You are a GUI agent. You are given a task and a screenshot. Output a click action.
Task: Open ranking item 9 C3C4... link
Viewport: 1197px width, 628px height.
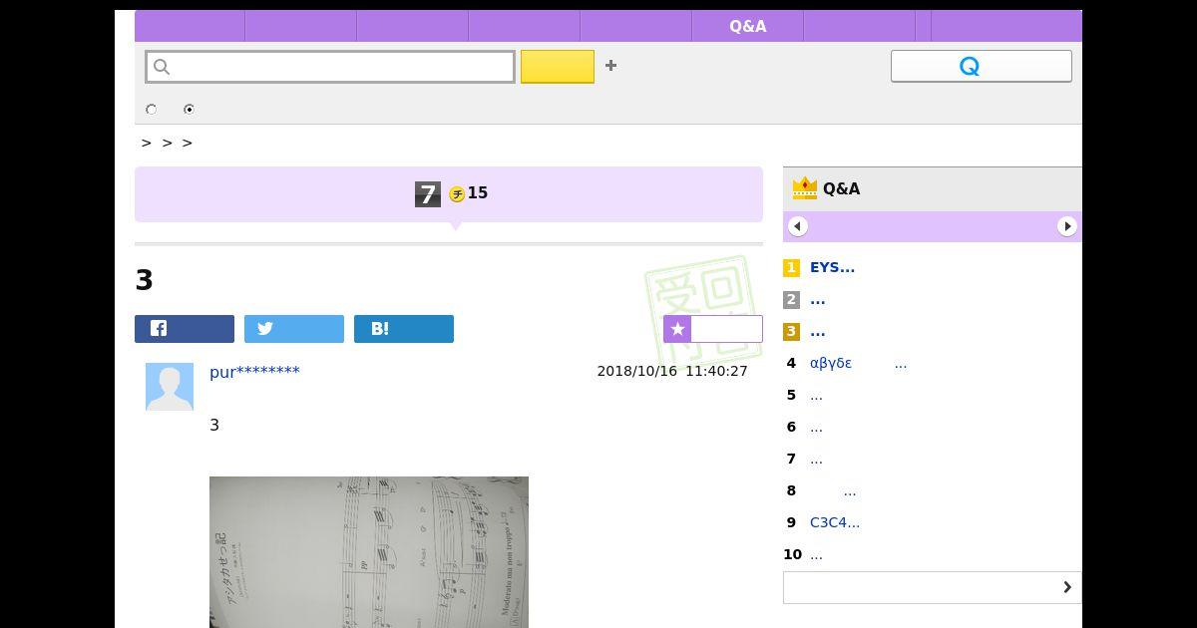tap(835, 522)
